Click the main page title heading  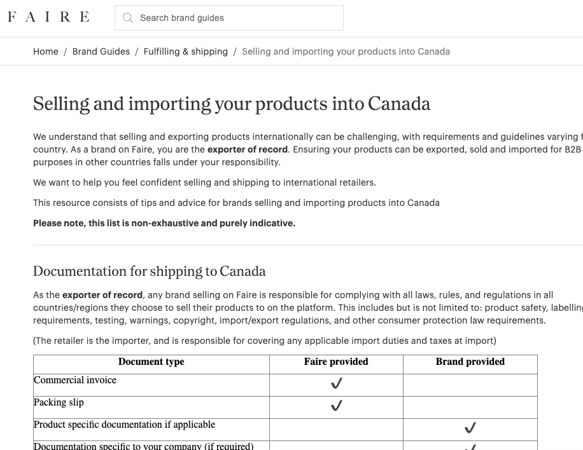pyautogui.click(x=232, y=104)
